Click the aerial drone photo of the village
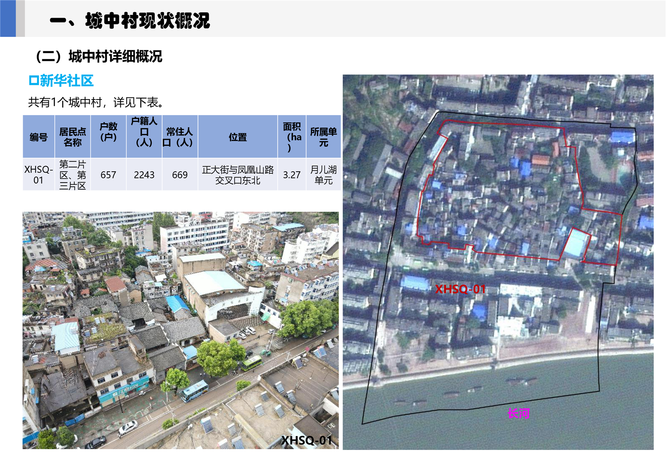Screen dimensions: 666x471 coord(180,330)
